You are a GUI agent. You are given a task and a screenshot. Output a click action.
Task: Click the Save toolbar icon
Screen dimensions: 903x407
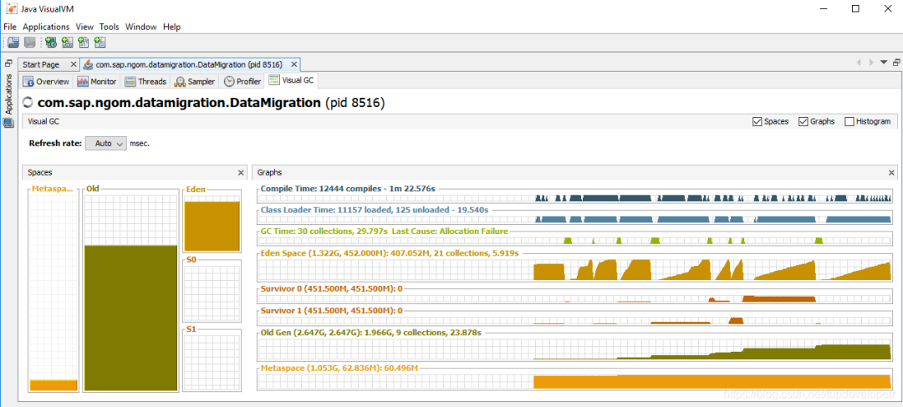point(30,42)
